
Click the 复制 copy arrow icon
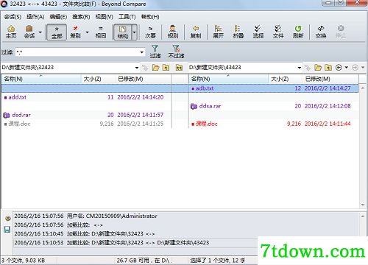point(196,32)
